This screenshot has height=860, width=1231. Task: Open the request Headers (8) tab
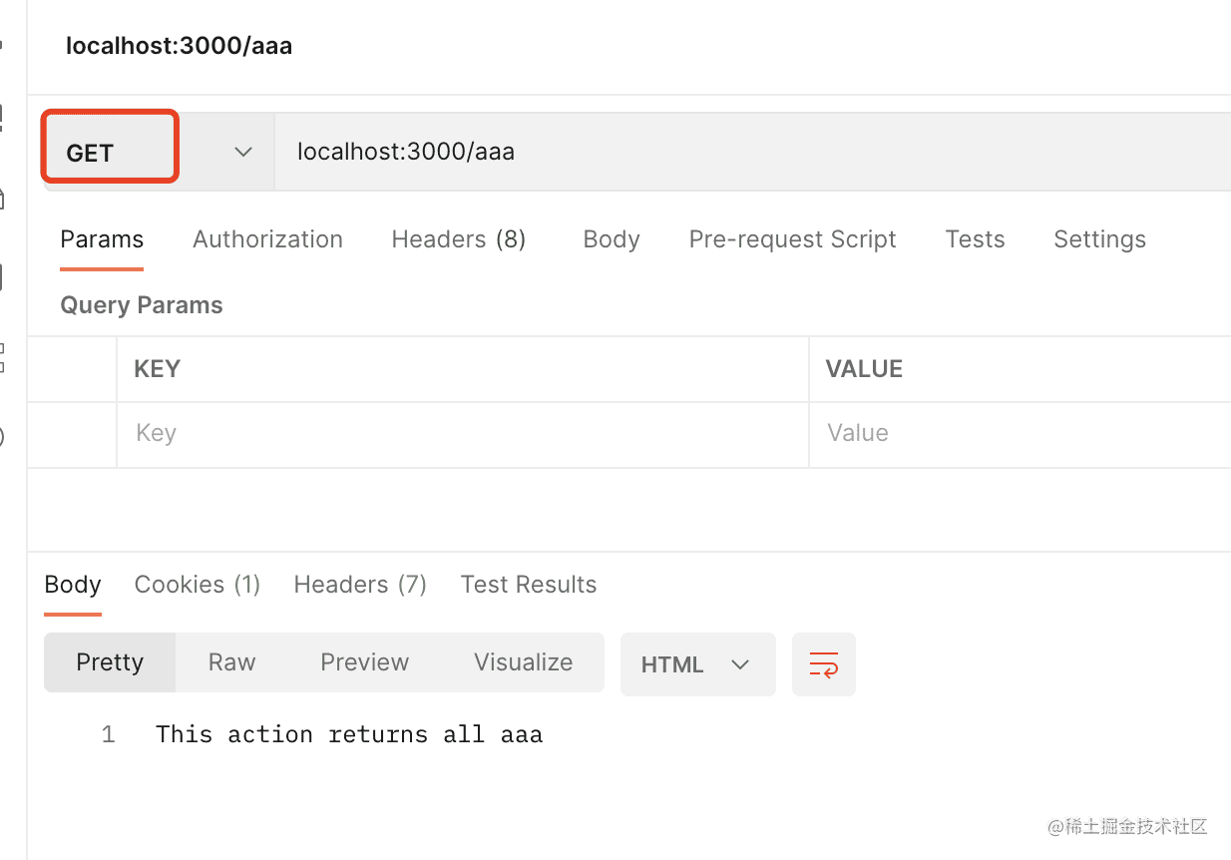458,239
